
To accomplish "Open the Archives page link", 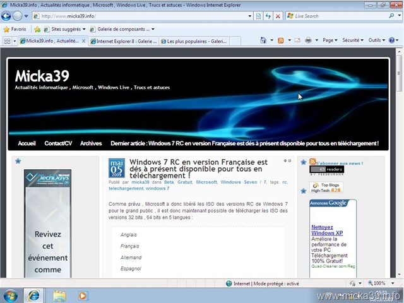I will click(x=91, y=143).
